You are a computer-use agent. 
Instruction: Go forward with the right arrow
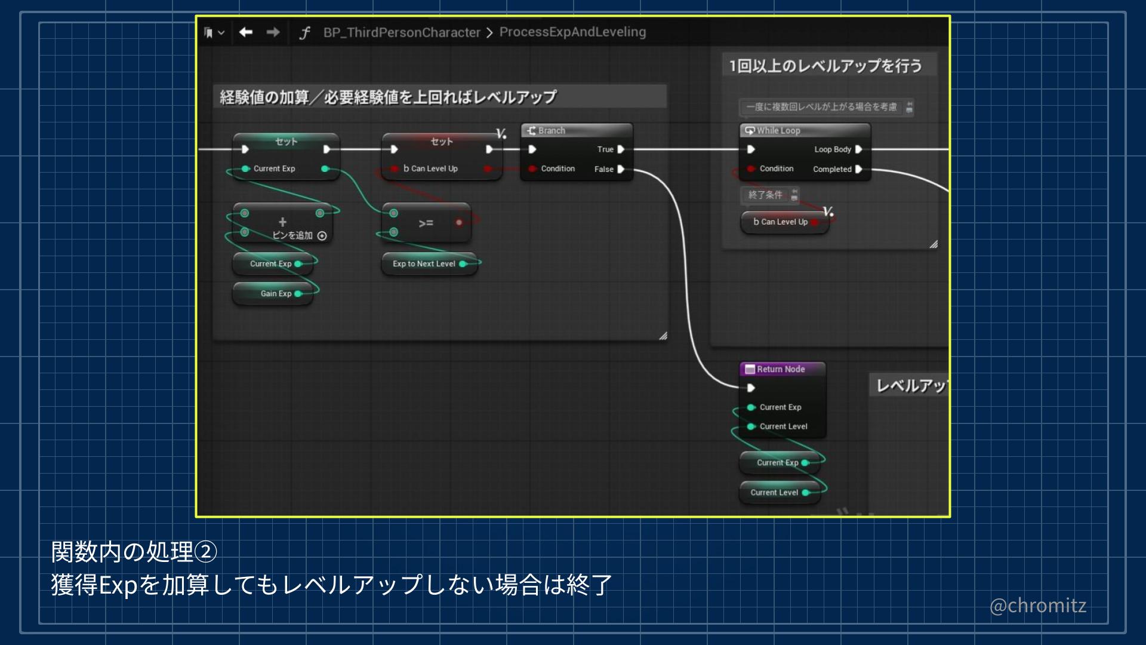[x=273, y=32]
